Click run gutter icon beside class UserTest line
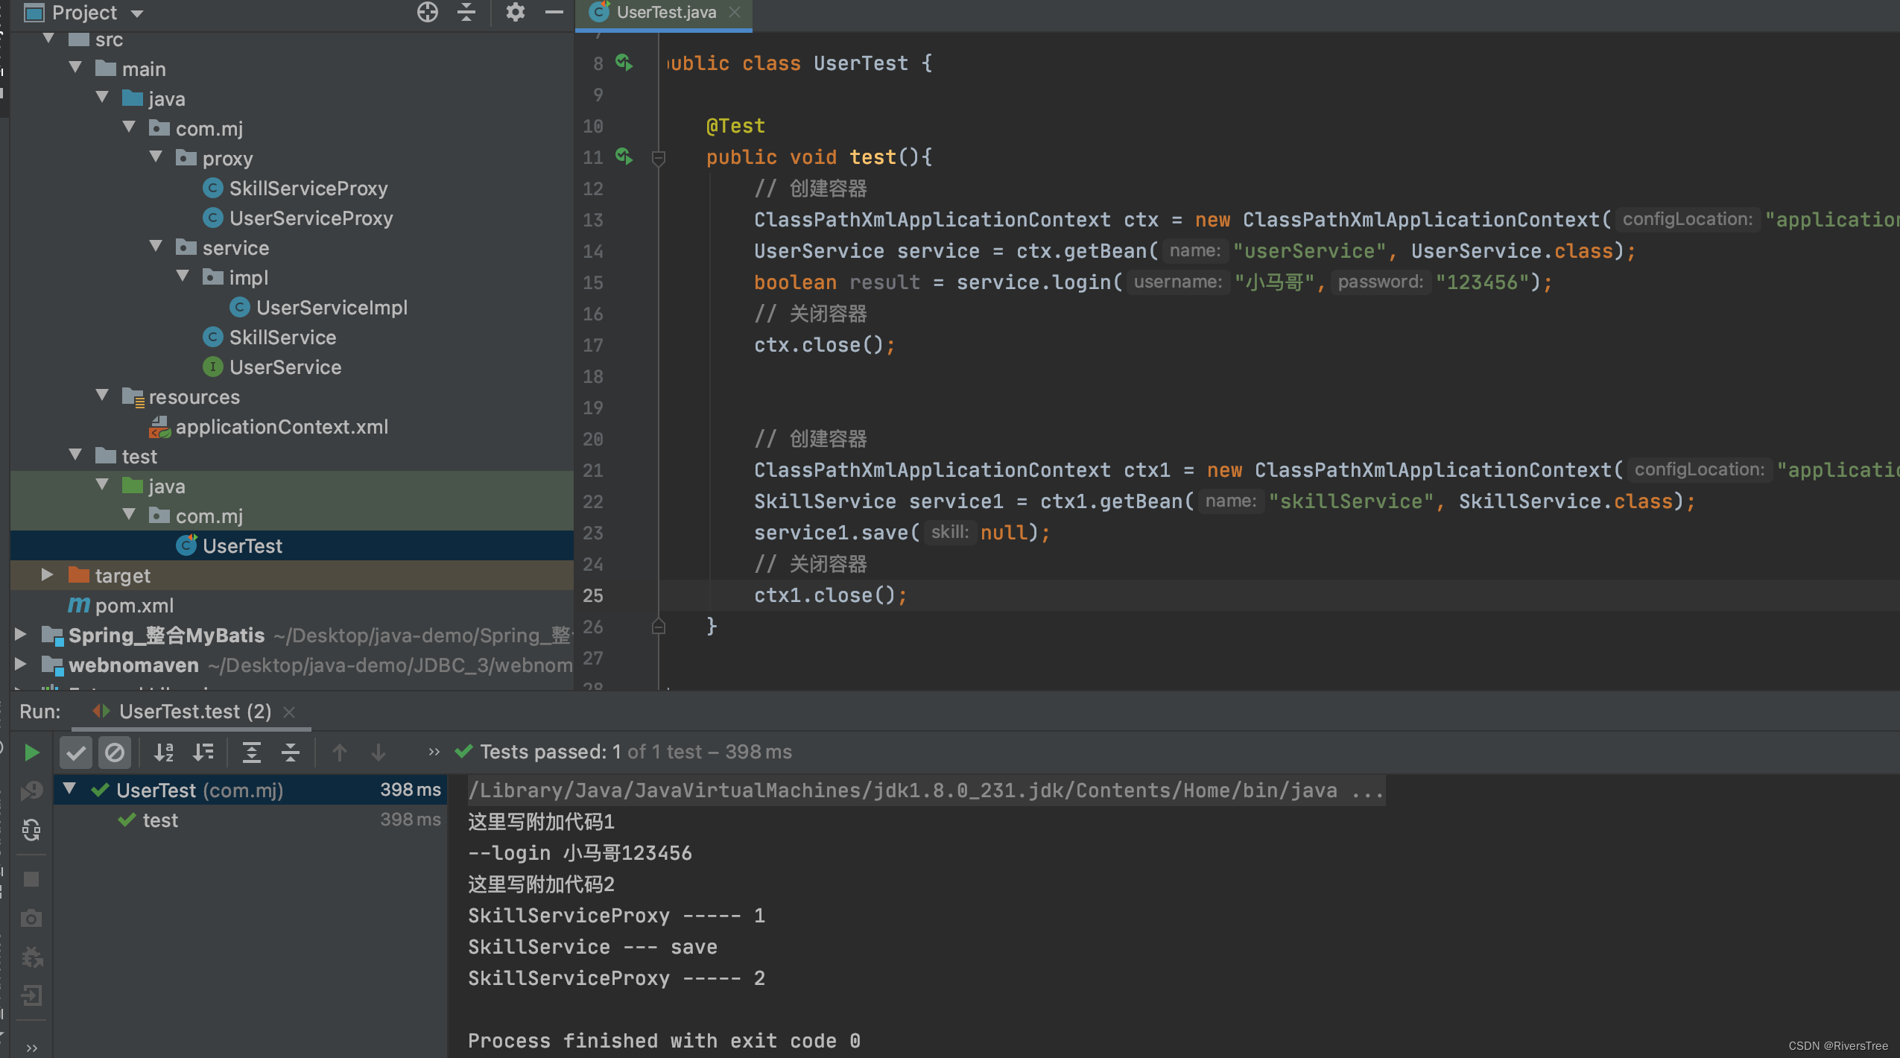The height and width of the screenshot is (1058, 1900). tap(624, 63)
